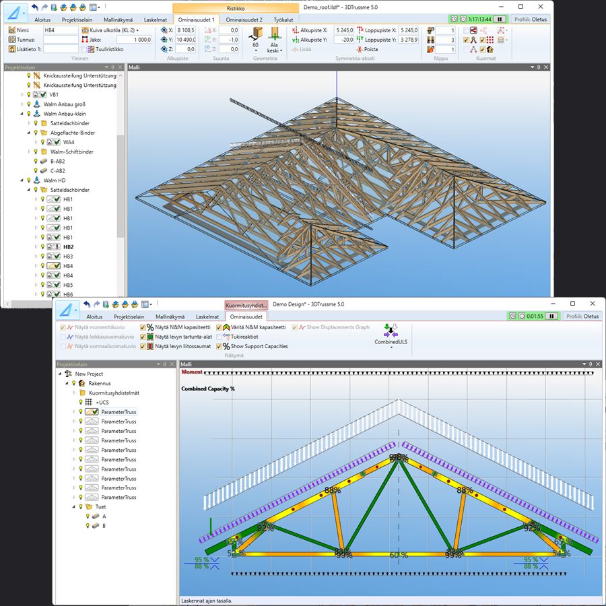The height and width of the screenshot is (606, 606).
Task: Pause the 0:01:55 timer in Demo Design window
Action: (x=551, y=316)
